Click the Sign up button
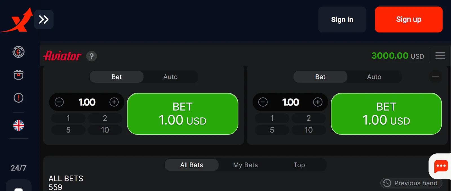 [408, 19]
